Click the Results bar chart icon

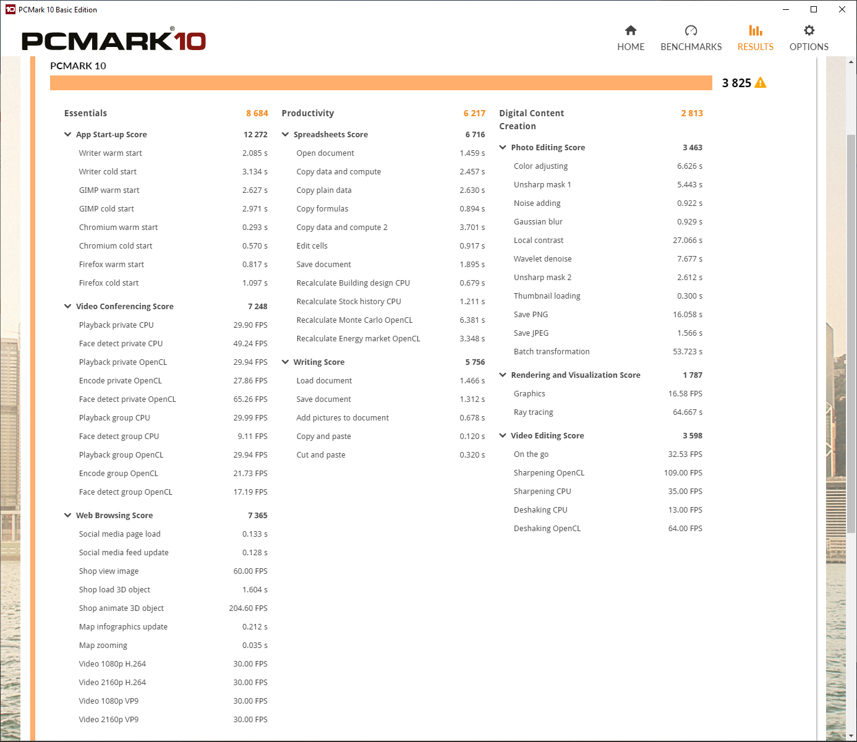point(755,30)
